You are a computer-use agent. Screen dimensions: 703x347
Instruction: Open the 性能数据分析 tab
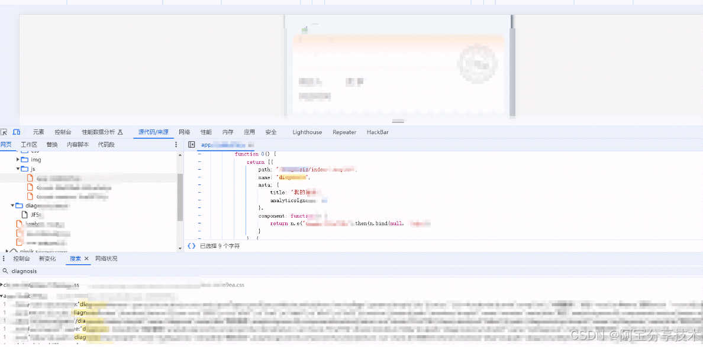click(102, 132)
